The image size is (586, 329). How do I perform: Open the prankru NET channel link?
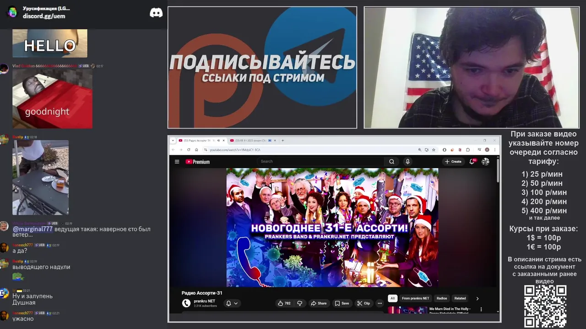[204, 301]
